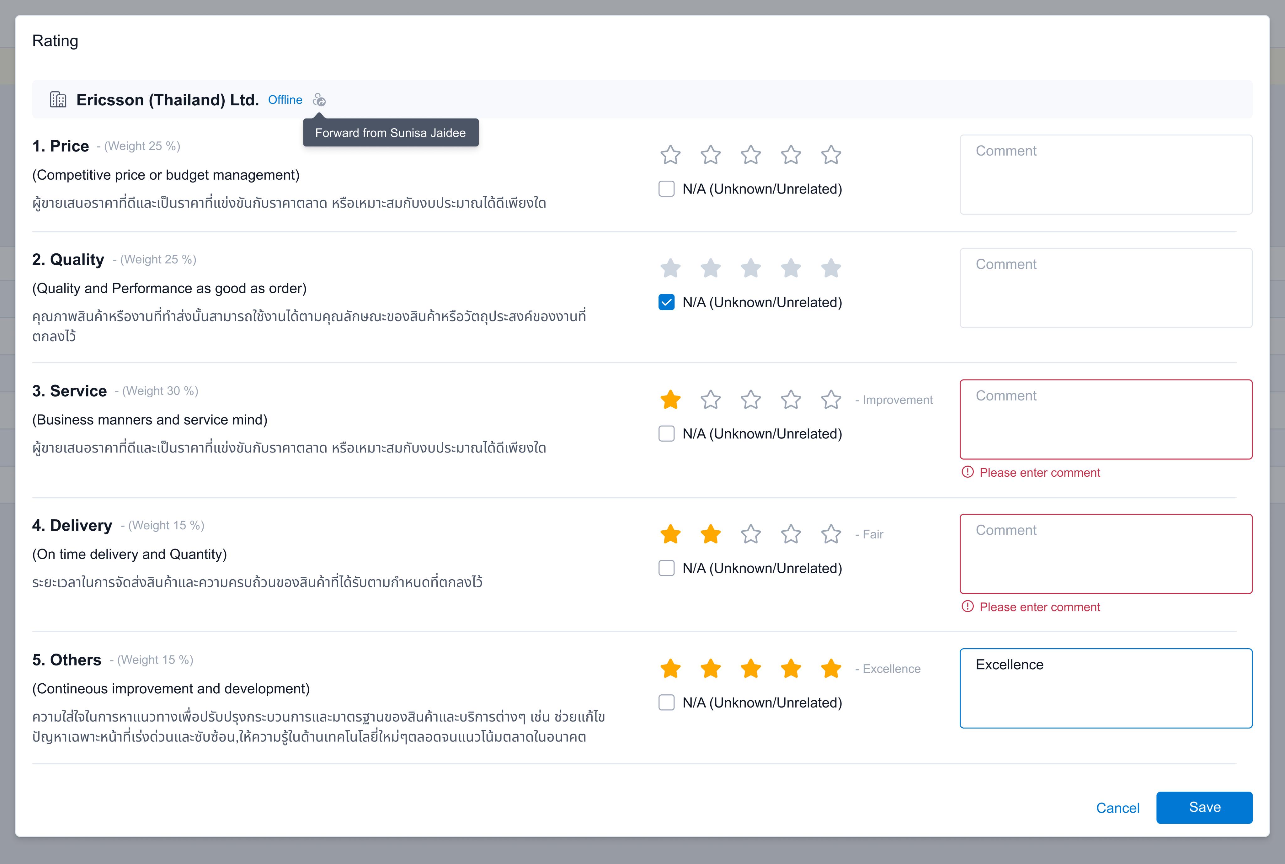This screenshot has height=864, width=1285.
Task: Rate Service with three stars
Action: coord(751,400)
